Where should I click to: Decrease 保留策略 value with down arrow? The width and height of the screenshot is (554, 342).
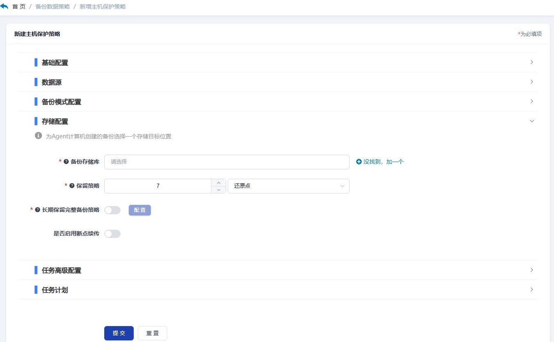coord(219,190)
